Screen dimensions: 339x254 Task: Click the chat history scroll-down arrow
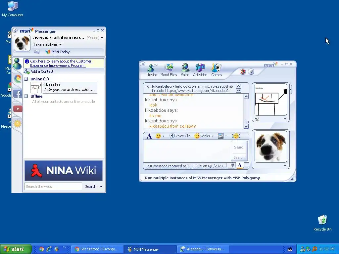[x=246, y=126]
